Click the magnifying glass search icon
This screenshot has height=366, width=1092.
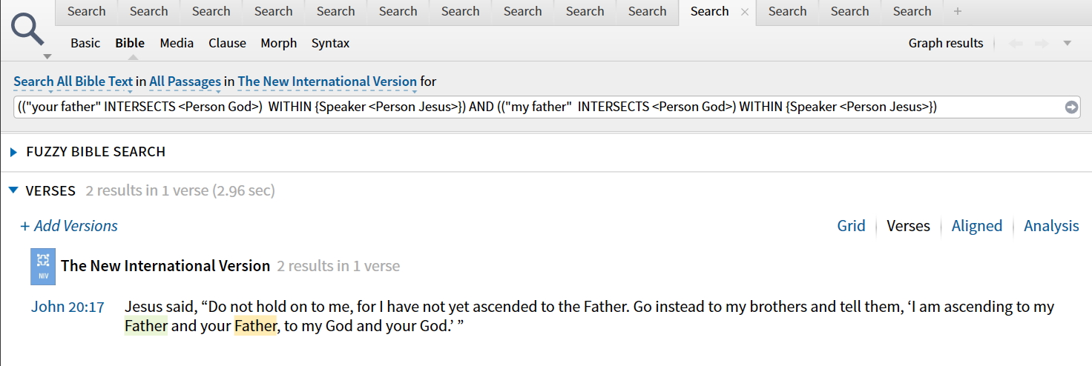[28, 30]
